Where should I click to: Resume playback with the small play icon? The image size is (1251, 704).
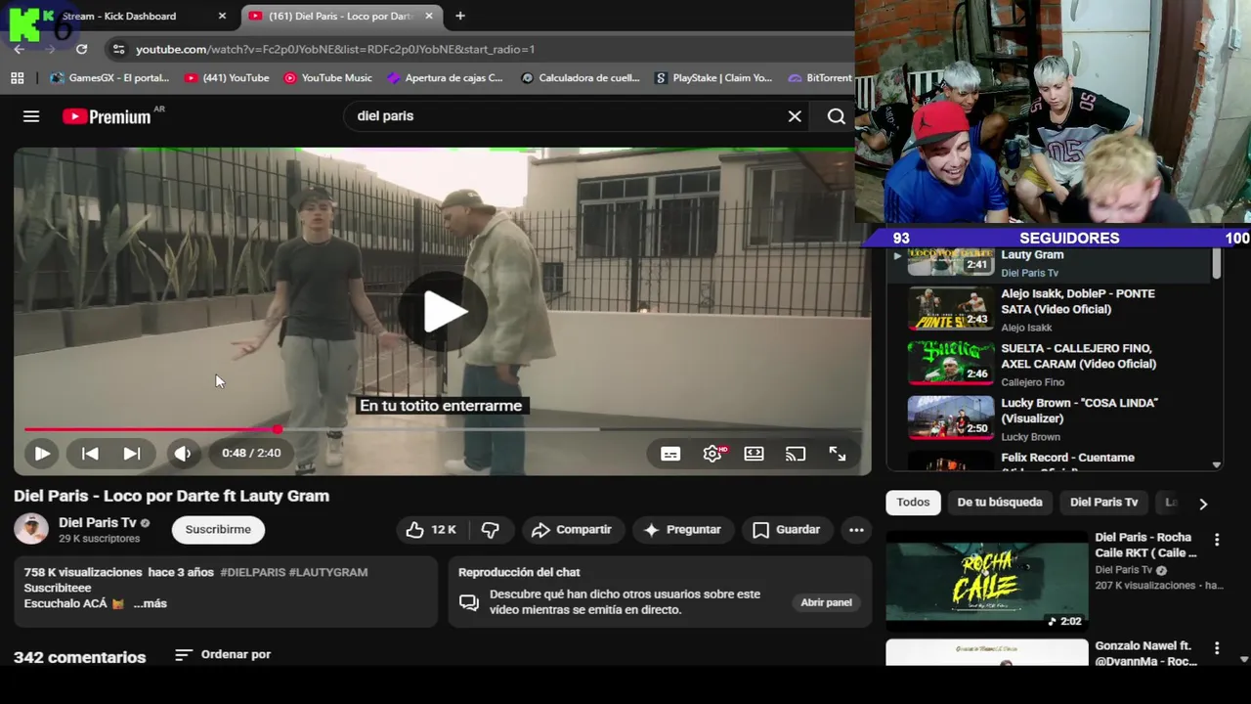[42, 454]
